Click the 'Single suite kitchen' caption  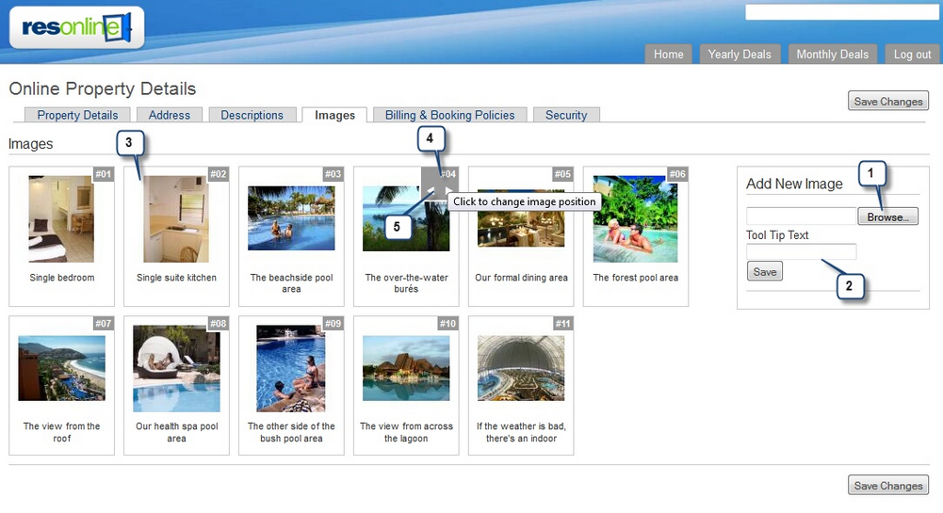tap(176, 278)
